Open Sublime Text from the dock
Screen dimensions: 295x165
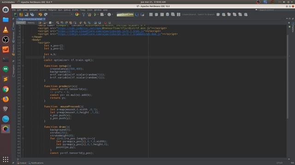[6, 79]
